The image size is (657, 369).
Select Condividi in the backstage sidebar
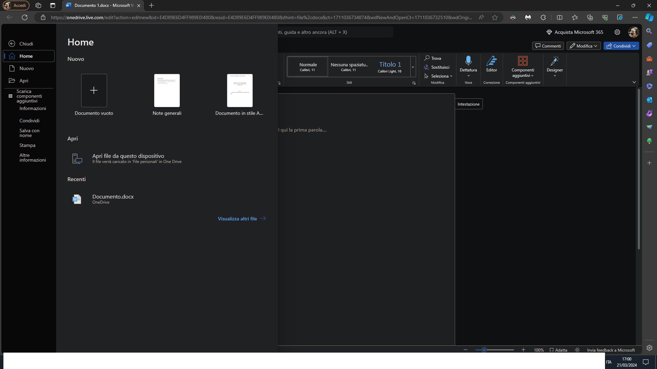[29, 121]
